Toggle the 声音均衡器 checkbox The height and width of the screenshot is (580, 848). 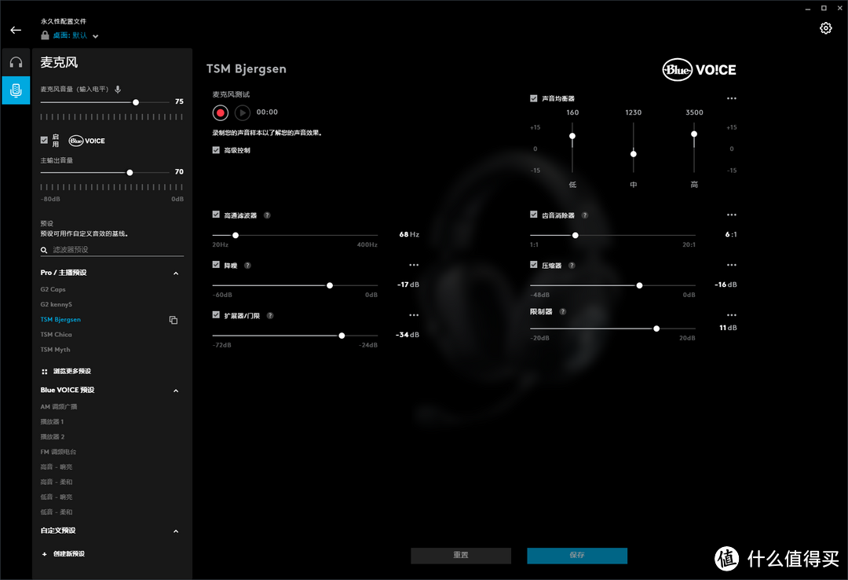pos(534,98)
